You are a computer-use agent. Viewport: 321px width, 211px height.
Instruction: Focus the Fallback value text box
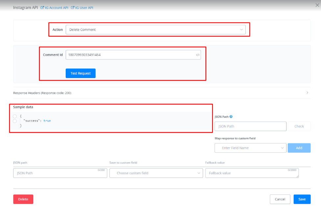[x=252, y=173]
